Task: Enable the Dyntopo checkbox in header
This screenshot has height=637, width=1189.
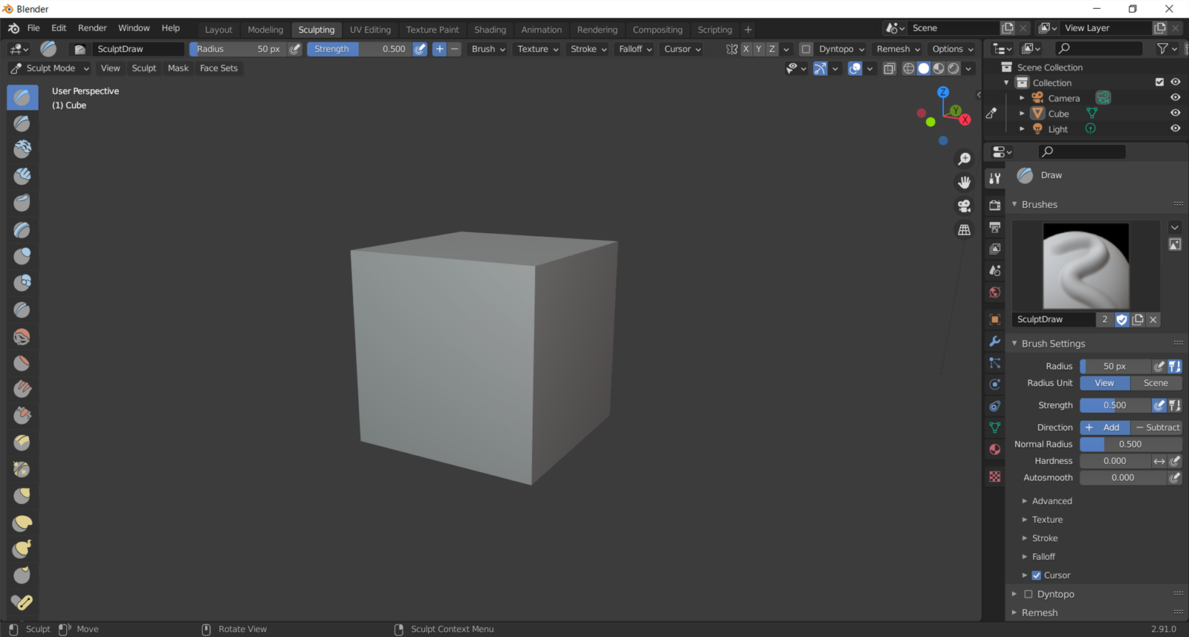Action: 806,49
